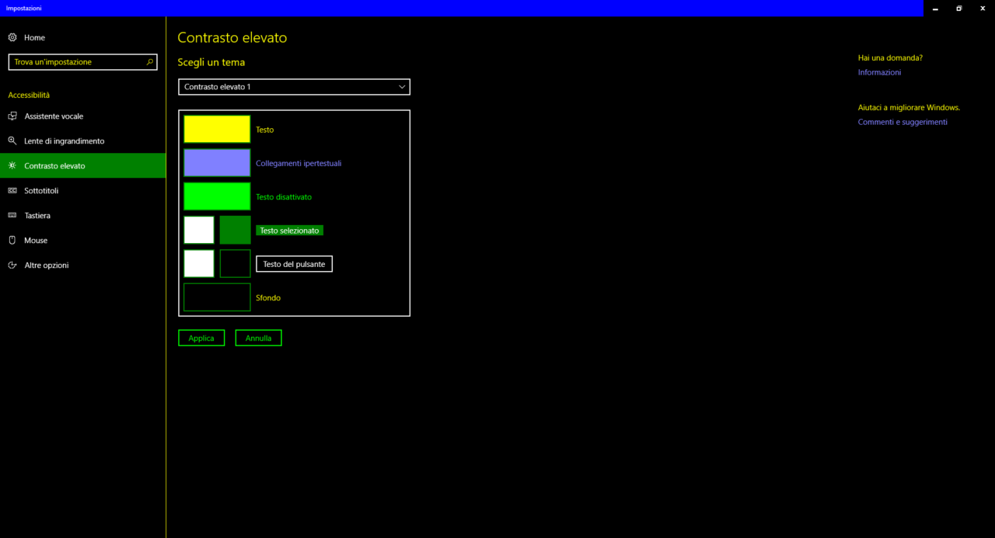Click the Tastiera keyboard icon
Viewport: 995px width, 538px height.
(x=12, y=216)
